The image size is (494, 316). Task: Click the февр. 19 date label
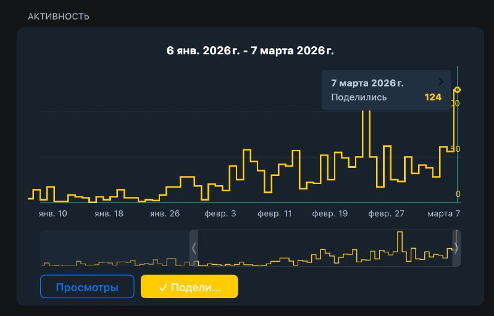click(x=330, y=213)
